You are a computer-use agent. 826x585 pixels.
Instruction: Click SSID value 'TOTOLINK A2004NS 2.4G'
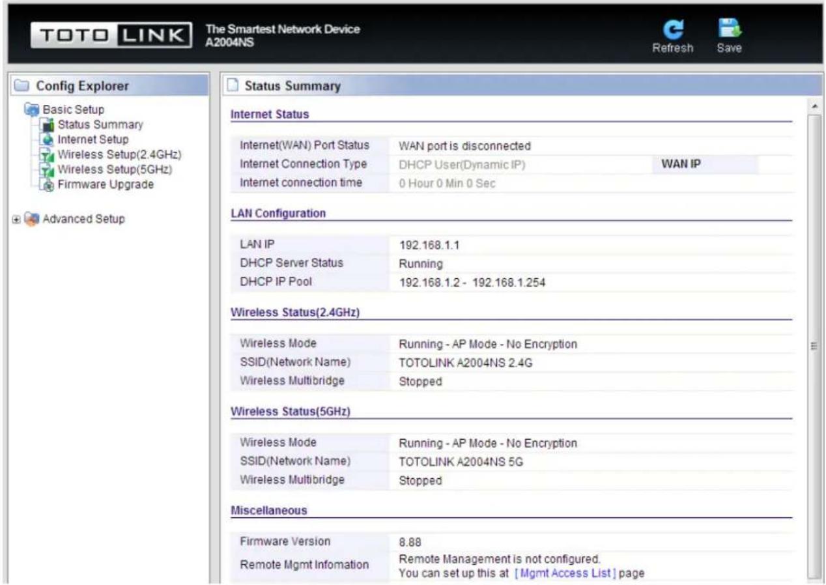point(466,364)
